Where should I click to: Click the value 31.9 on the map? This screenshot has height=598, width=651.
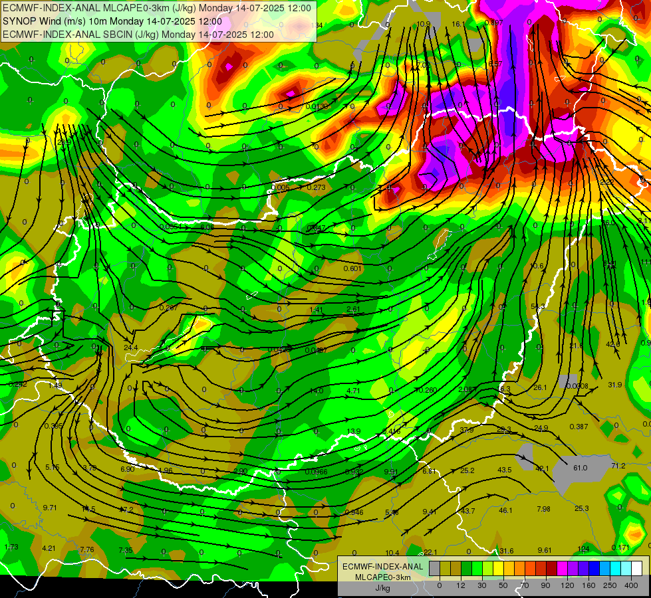point(615,385)
